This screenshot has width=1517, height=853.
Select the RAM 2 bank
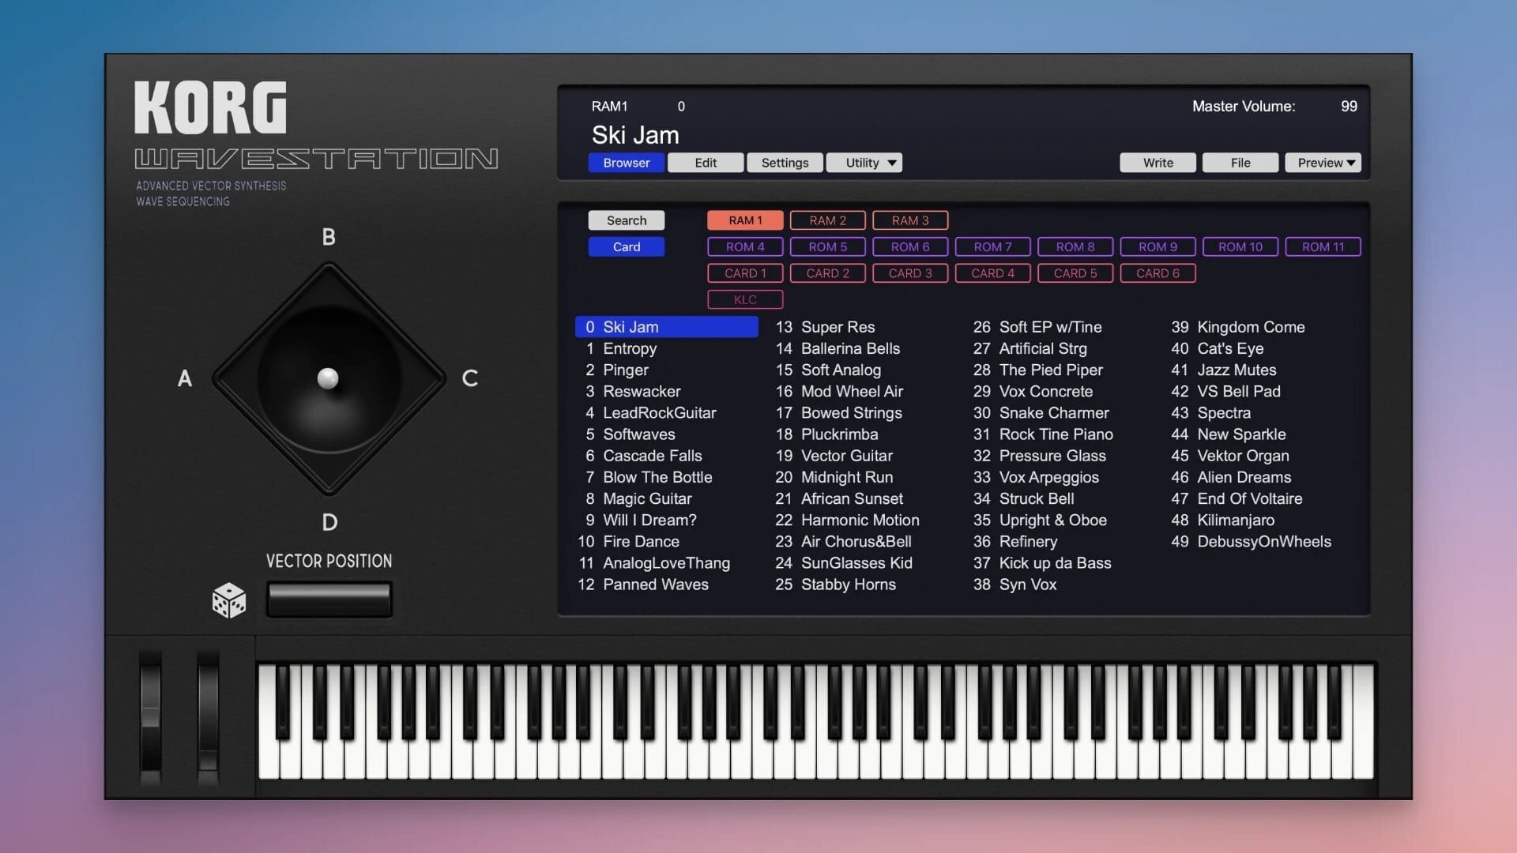[x=827, y=220]
